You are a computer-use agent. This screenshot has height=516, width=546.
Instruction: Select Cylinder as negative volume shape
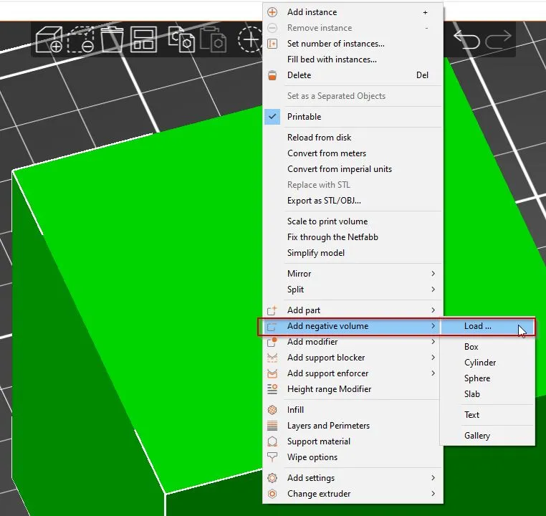[479, 363]
